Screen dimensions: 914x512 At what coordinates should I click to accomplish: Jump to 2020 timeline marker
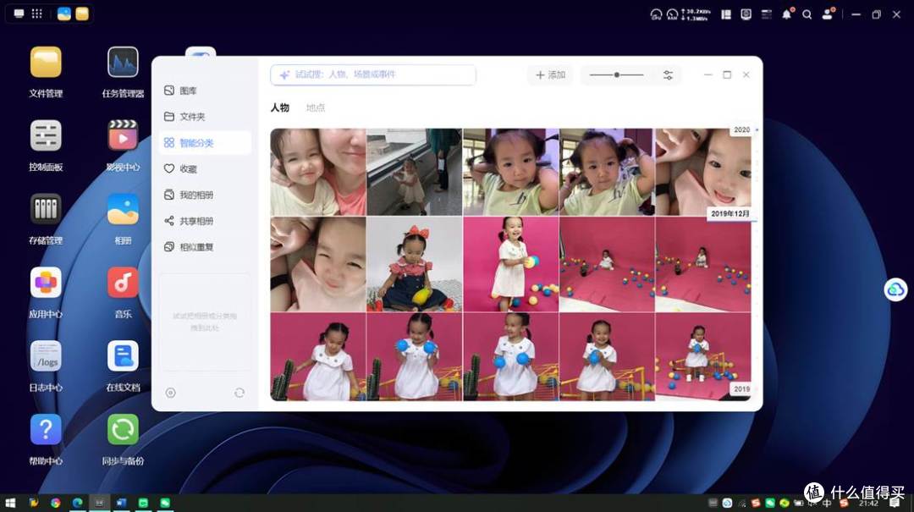coord(741,130)
